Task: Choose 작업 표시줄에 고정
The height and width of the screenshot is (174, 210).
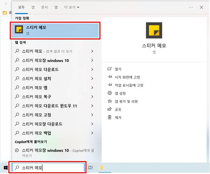Action: pyautogui.click(x=129, y=85)
